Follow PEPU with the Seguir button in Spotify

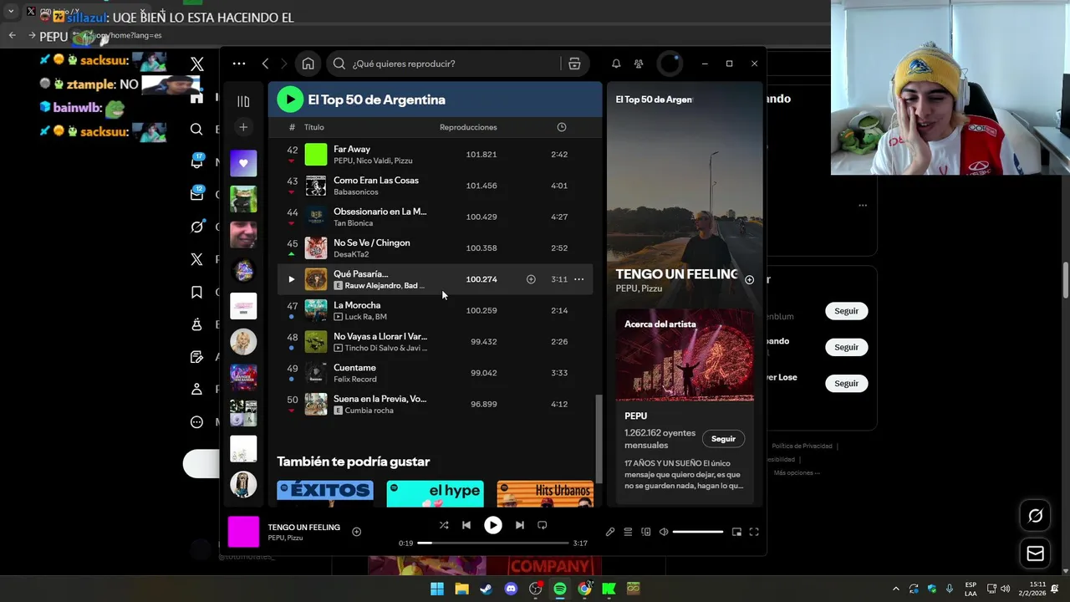tap(723, 439)
